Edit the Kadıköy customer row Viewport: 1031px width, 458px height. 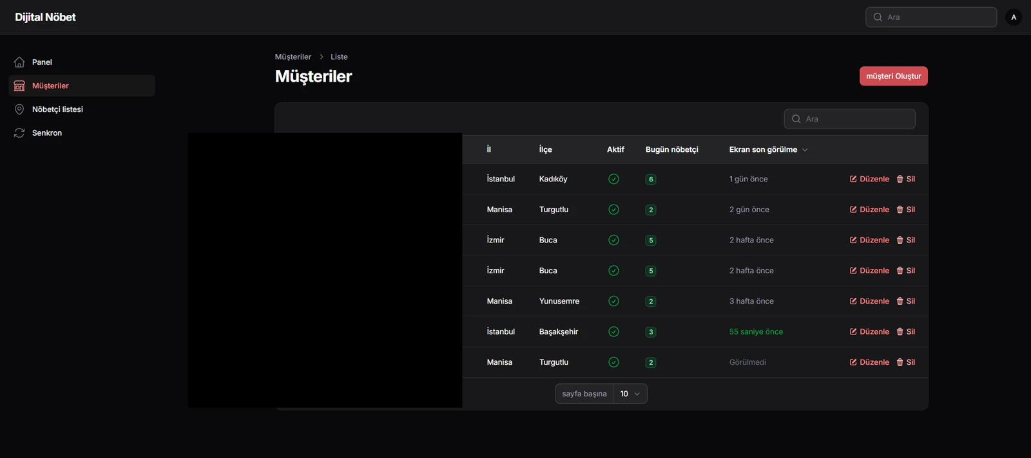(x=869, y=179)
